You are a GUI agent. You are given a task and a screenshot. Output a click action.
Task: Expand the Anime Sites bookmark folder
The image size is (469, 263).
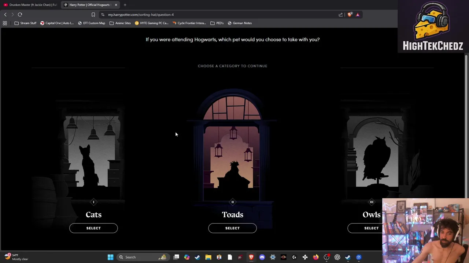(120, 23)
